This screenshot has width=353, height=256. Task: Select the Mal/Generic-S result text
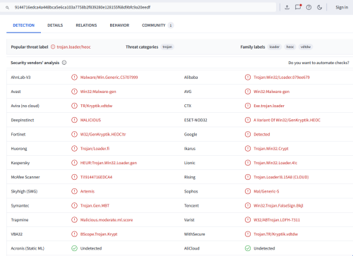tap(266, 191)
